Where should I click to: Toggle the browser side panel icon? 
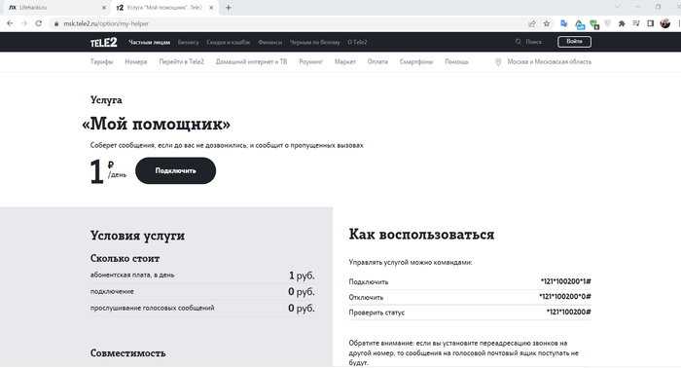[650, 24]
